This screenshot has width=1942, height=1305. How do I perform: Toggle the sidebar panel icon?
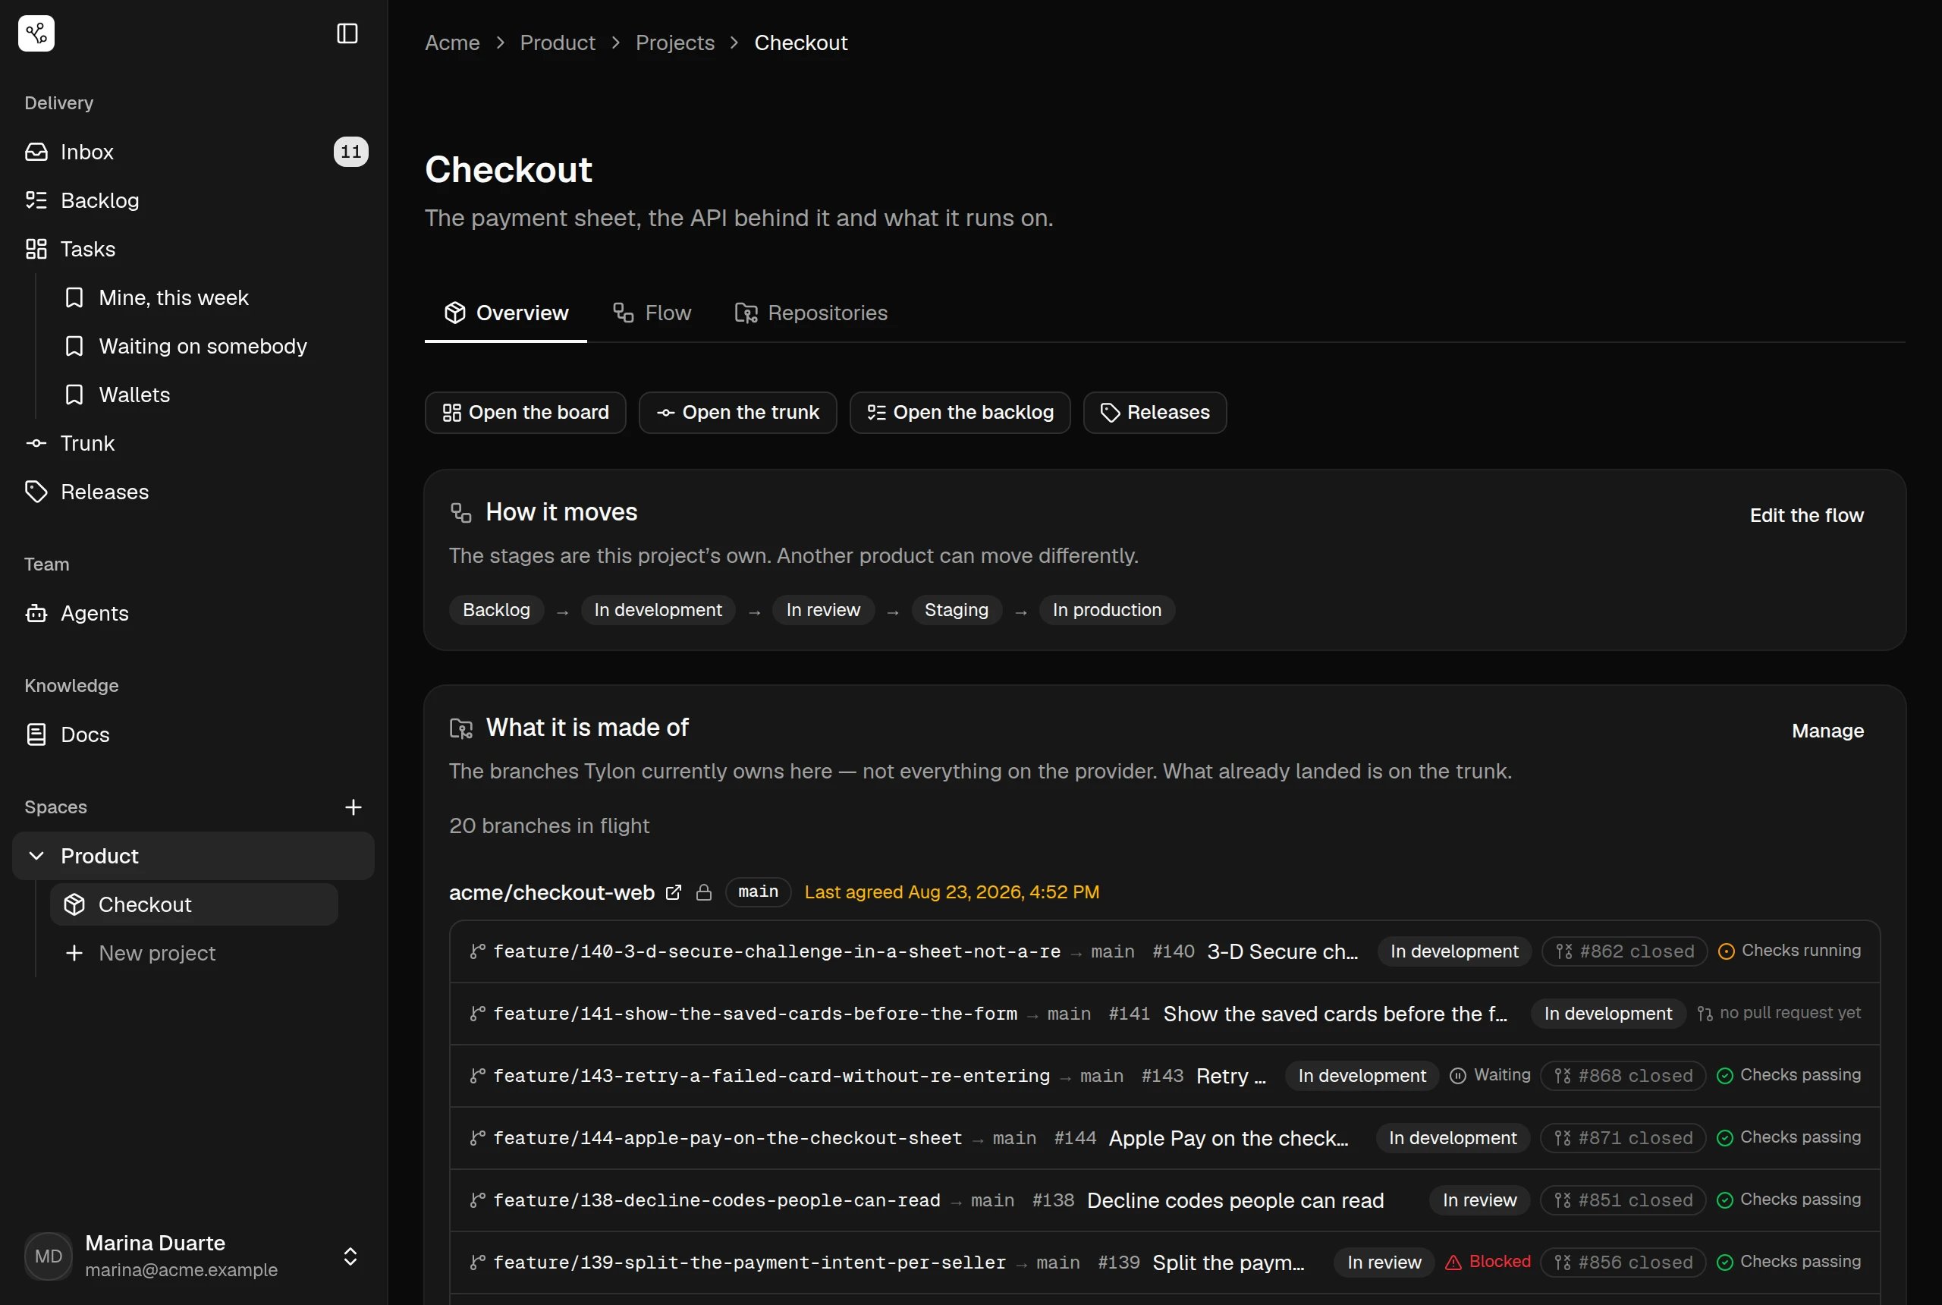347,33
